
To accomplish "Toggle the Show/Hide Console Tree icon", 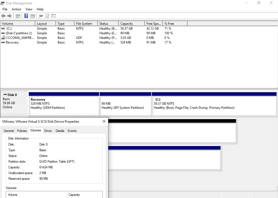I will tap(18, 16).
